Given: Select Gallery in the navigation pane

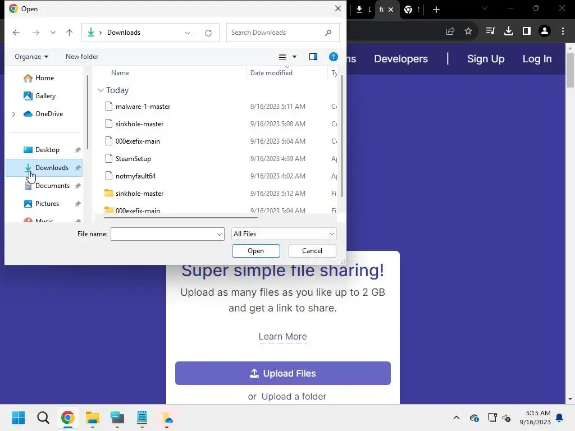Looking at the screenshot, I should point(44,96).
